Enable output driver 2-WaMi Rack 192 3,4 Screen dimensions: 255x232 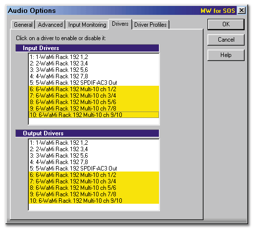pyautogui.click(x=94, y=149)
